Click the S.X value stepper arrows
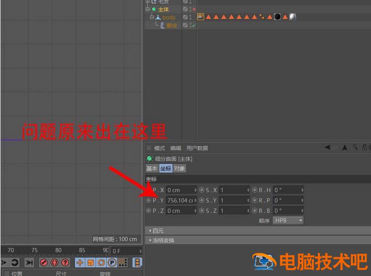The image size is (371, 276). click(x=248, y=190)
